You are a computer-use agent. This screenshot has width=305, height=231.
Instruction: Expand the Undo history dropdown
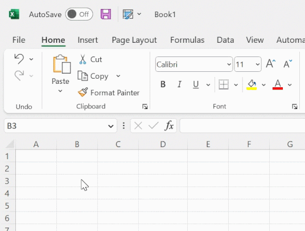(31, 59)
